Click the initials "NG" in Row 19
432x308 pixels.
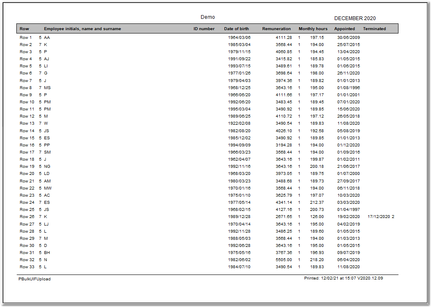[47, 166]
